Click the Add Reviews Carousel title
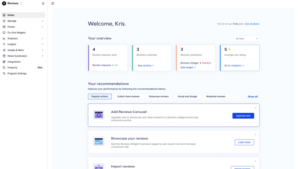 point(129,112)
